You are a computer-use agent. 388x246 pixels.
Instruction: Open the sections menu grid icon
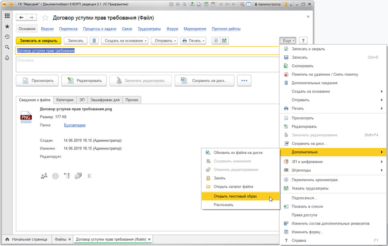pyautogui.click(x=7, y=16)
